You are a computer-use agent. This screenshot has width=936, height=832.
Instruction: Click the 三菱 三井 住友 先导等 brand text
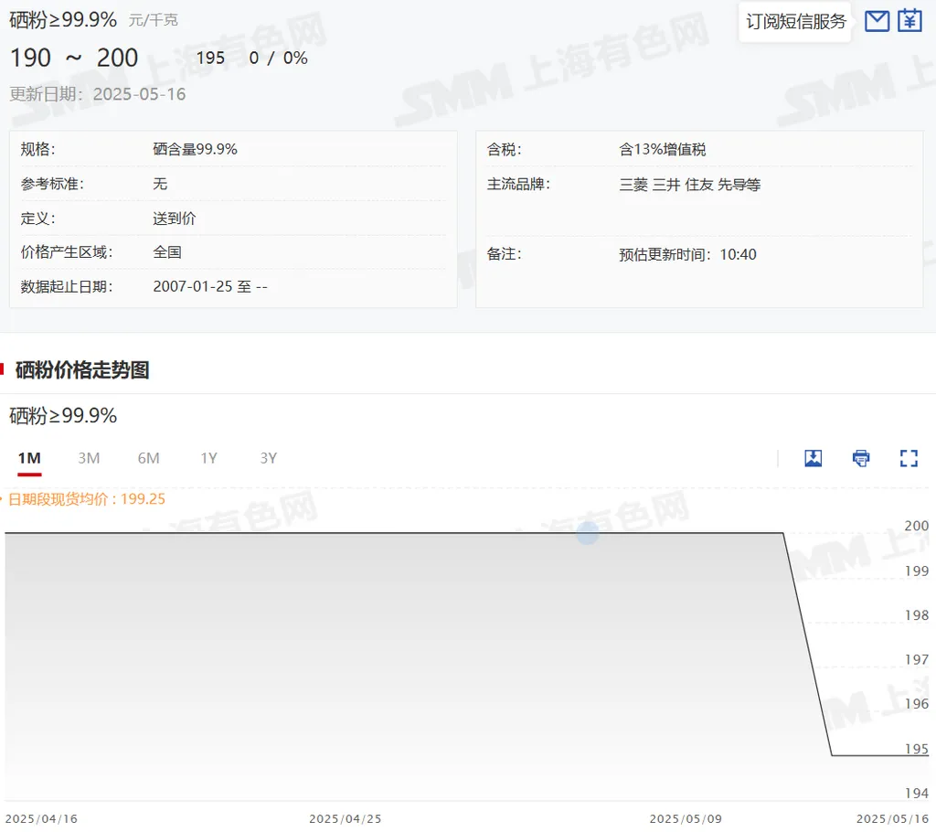pyautogui.click(x=689, y=185)
